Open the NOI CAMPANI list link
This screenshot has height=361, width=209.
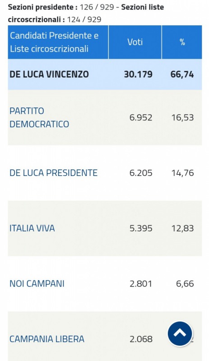click(x=37, y=284)
